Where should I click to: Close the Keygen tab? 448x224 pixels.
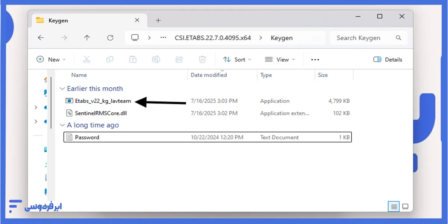tap(137, 20)
